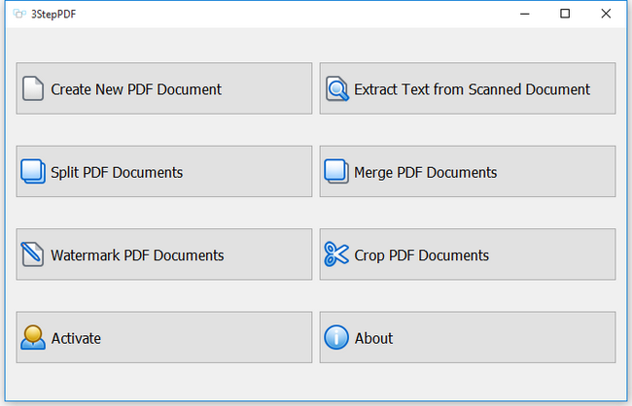
Task: Click the user avatar Activate icon
Action: tap(33, 338)
